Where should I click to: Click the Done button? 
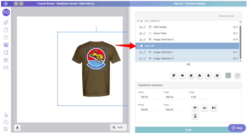coord(188,130)
